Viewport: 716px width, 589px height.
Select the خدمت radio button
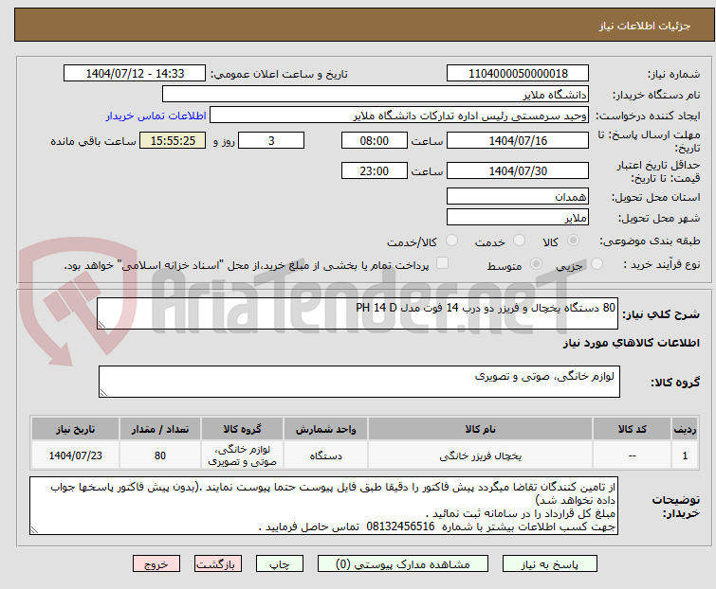pos(519,241)
